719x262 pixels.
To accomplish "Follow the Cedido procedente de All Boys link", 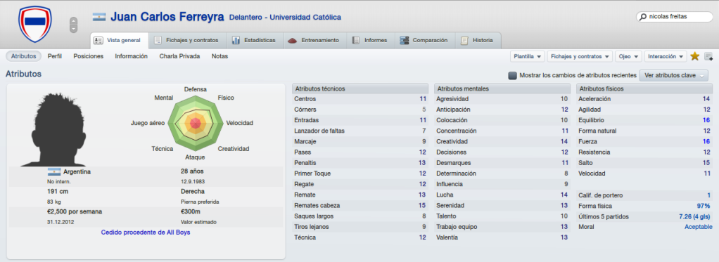I will pyautogui.click(x=146, y=232).
